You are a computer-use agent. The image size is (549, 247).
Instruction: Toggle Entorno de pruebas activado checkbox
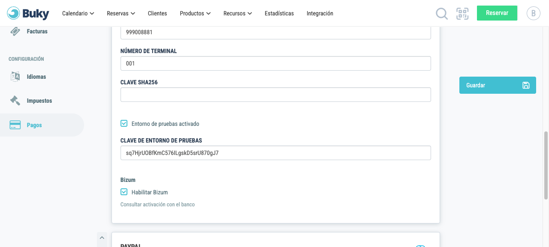[x=124, y=123]
